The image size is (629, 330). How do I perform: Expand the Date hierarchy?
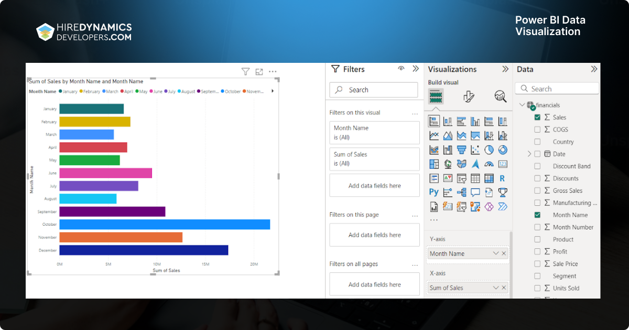(529, 154)
